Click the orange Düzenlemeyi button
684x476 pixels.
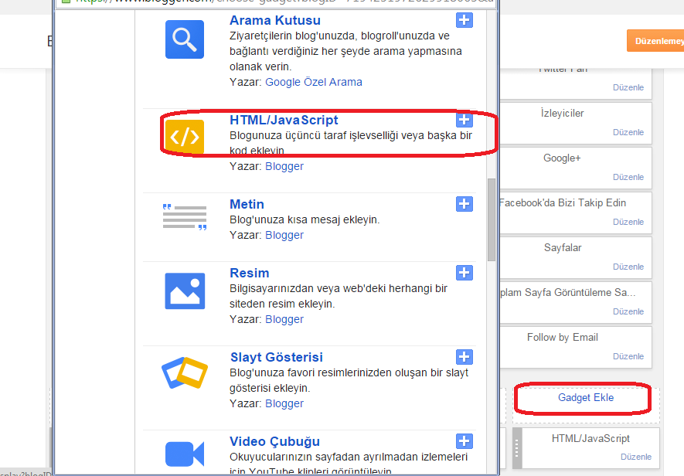655,41
